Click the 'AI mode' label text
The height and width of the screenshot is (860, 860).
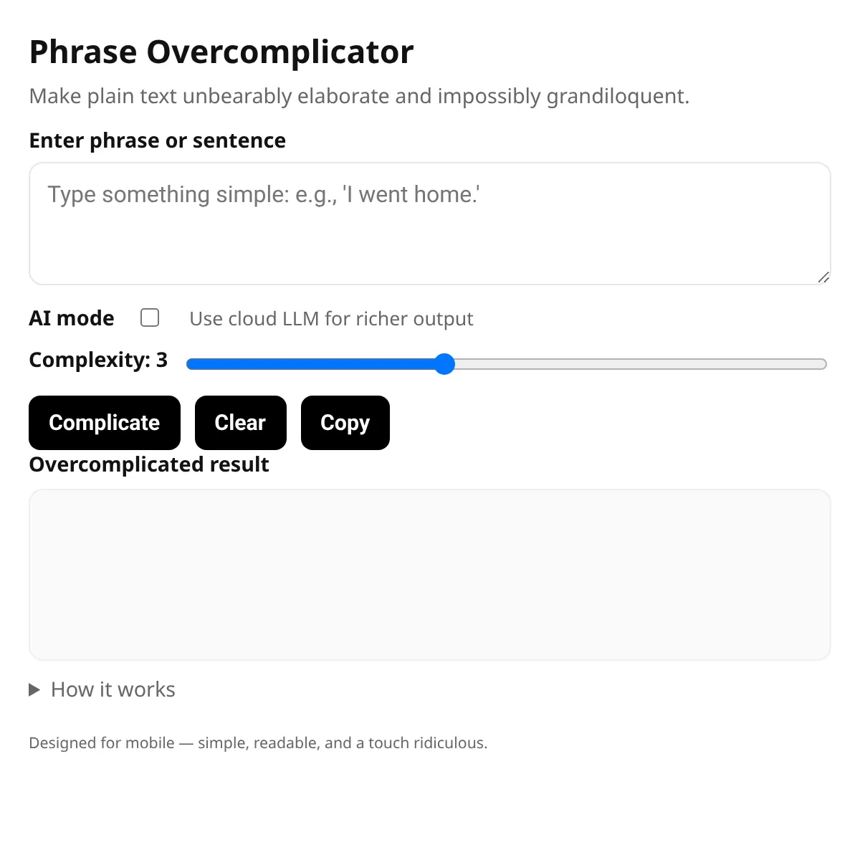tap(72, 318)
